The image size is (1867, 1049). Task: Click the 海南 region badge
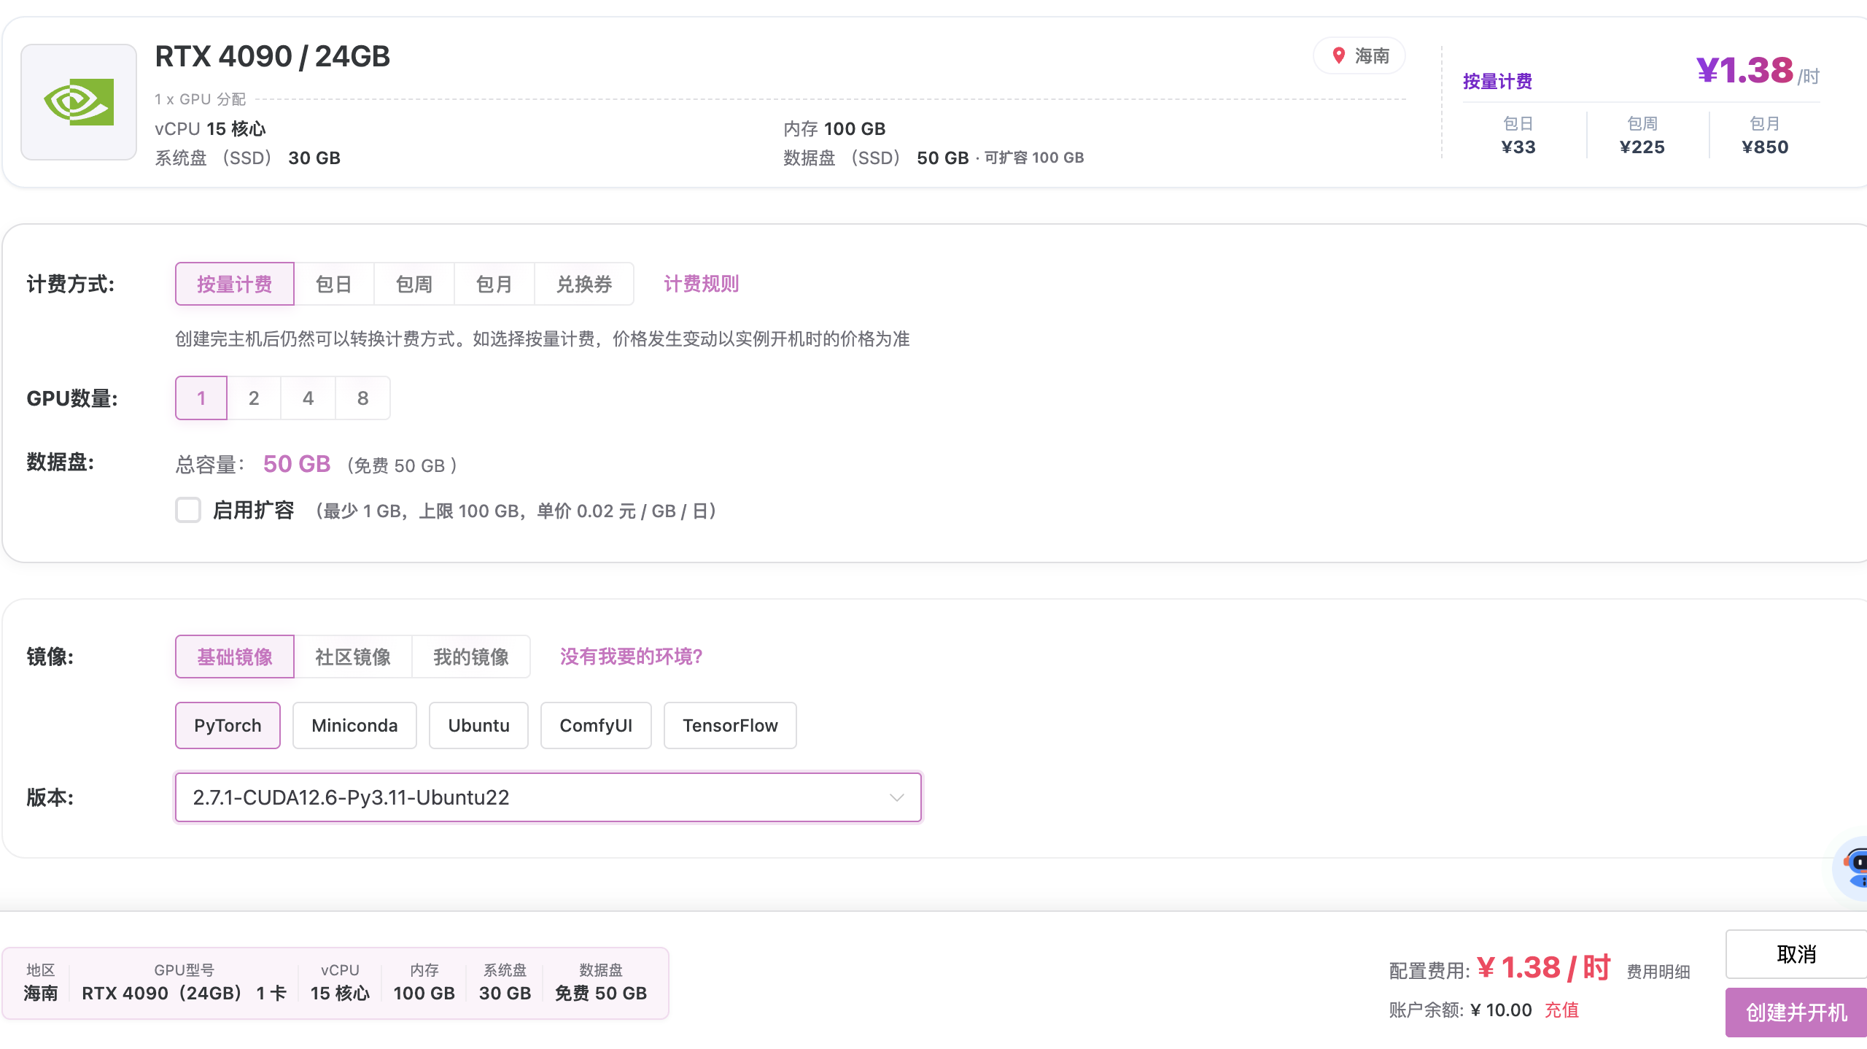click(1359, 55)
